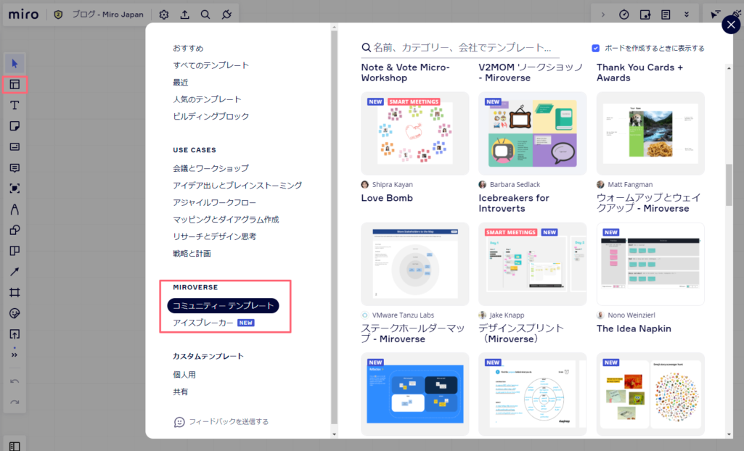Expand collaboration toolbar right chevron

[x=603, y=15]
